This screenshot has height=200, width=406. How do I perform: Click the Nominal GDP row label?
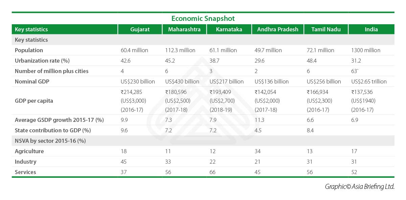pyautogui.click(x=31, y=81)
